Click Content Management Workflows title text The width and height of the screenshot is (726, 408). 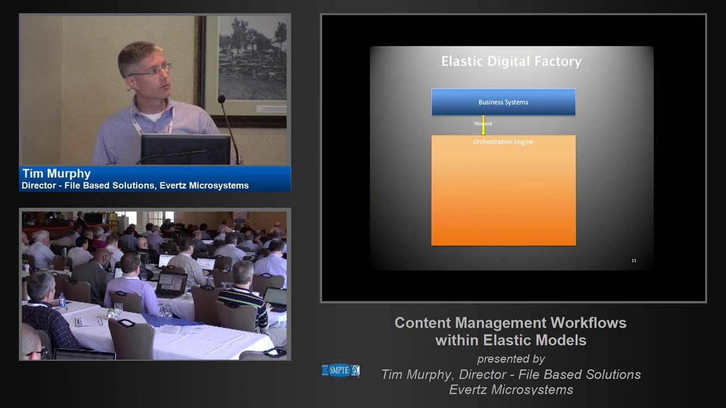[x=510, y=322]
